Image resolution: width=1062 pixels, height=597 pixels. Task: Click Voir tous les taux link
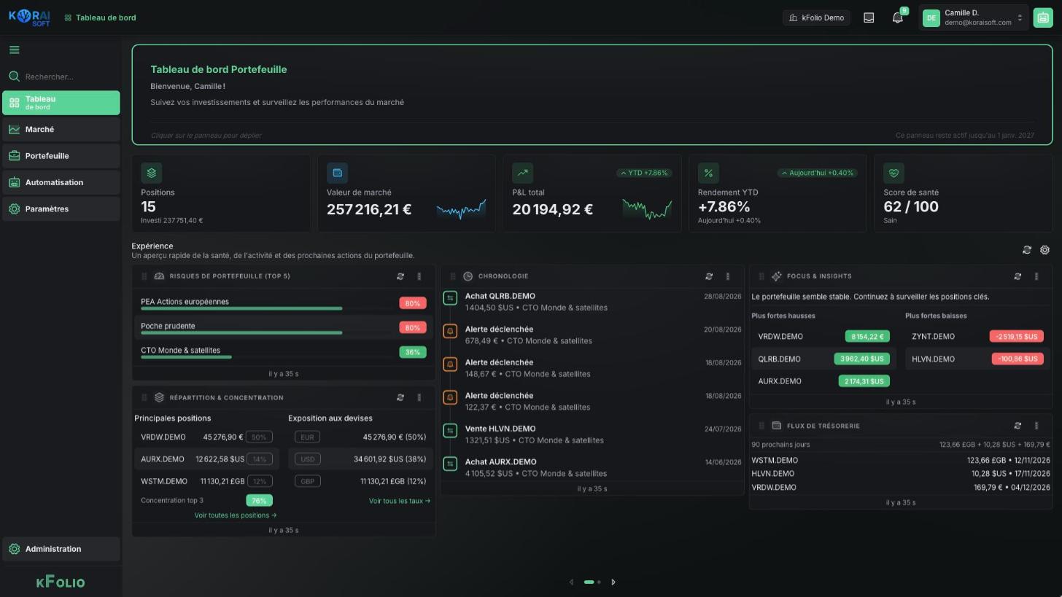[400, 501]
